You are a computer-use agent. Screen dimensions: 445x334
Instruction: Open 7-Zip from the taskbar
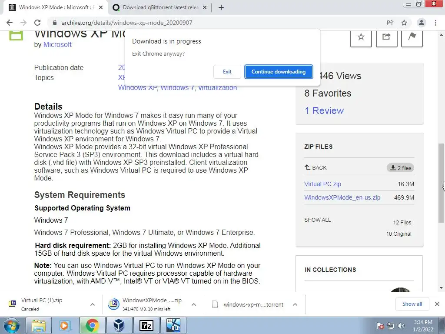click(x=146, y=325)
